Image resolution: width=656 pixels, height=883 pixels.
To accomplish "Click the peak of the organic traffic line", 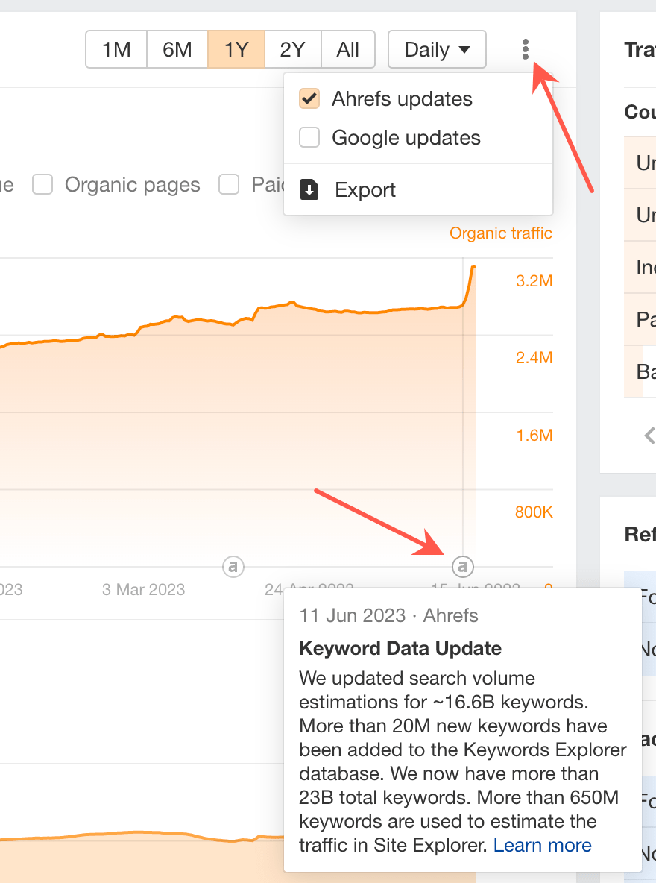I will tap(473, 267).
